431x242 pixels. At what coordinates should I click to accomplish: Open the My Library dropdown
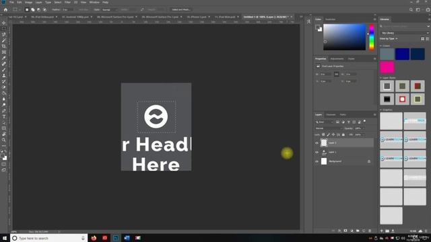(x=404, y=33)
